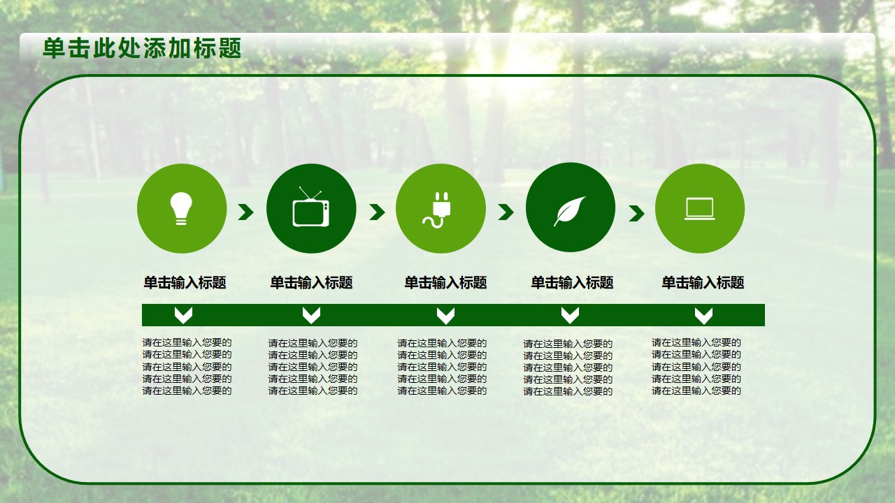Select heading 单击输入标题 below laptop
The image size is (895, 503).
(x=703, y=283)
